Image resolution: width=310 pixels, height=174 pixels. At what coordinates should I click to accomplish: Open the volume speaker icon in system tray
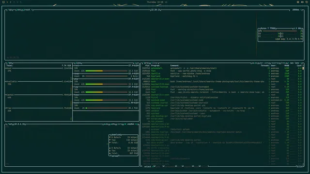[302, 2]
